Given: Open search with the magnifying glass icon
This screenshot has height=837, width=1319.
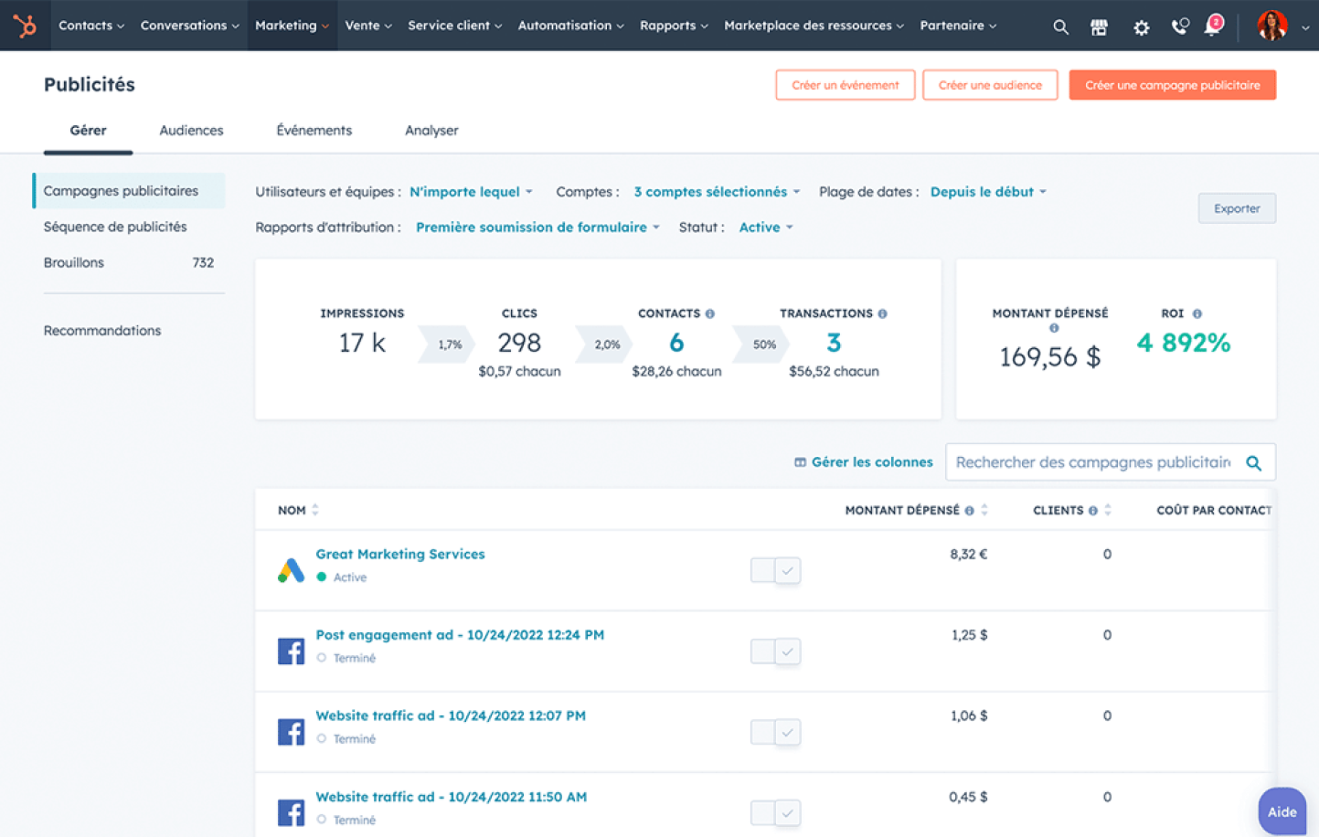Looking at the screenshot, I should click(1059, 26).
